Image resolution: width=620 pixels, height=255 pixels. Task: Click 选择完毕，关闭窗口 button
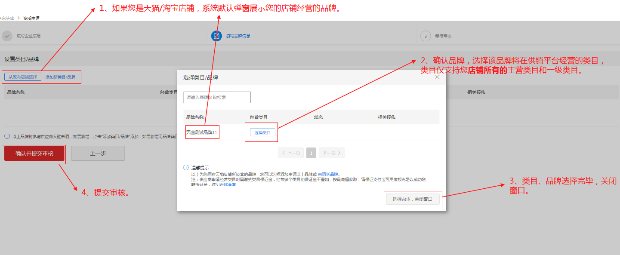pyautogui.click(x=413, y=200)
